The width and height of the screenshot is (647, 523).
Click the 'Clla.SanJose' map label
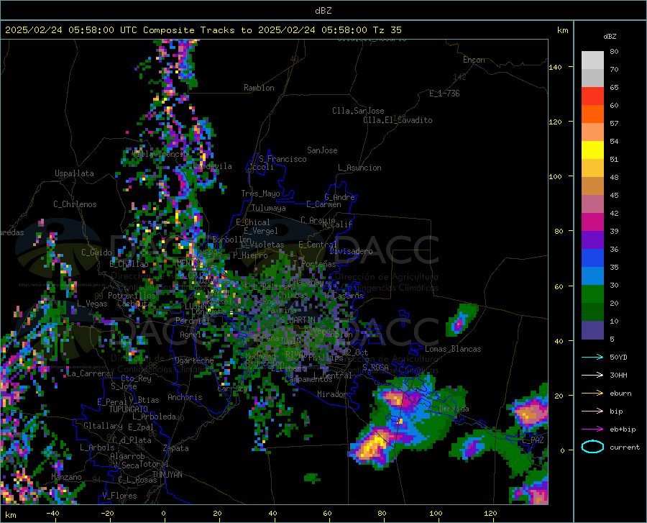[x=358, y=111]
